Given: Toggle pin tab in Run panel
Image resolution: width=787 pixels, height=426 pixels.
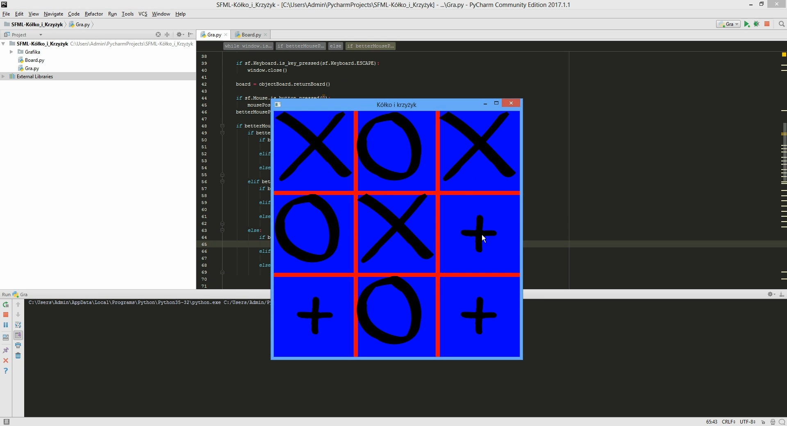Looking at the screenshot, I should coord(6,351).
